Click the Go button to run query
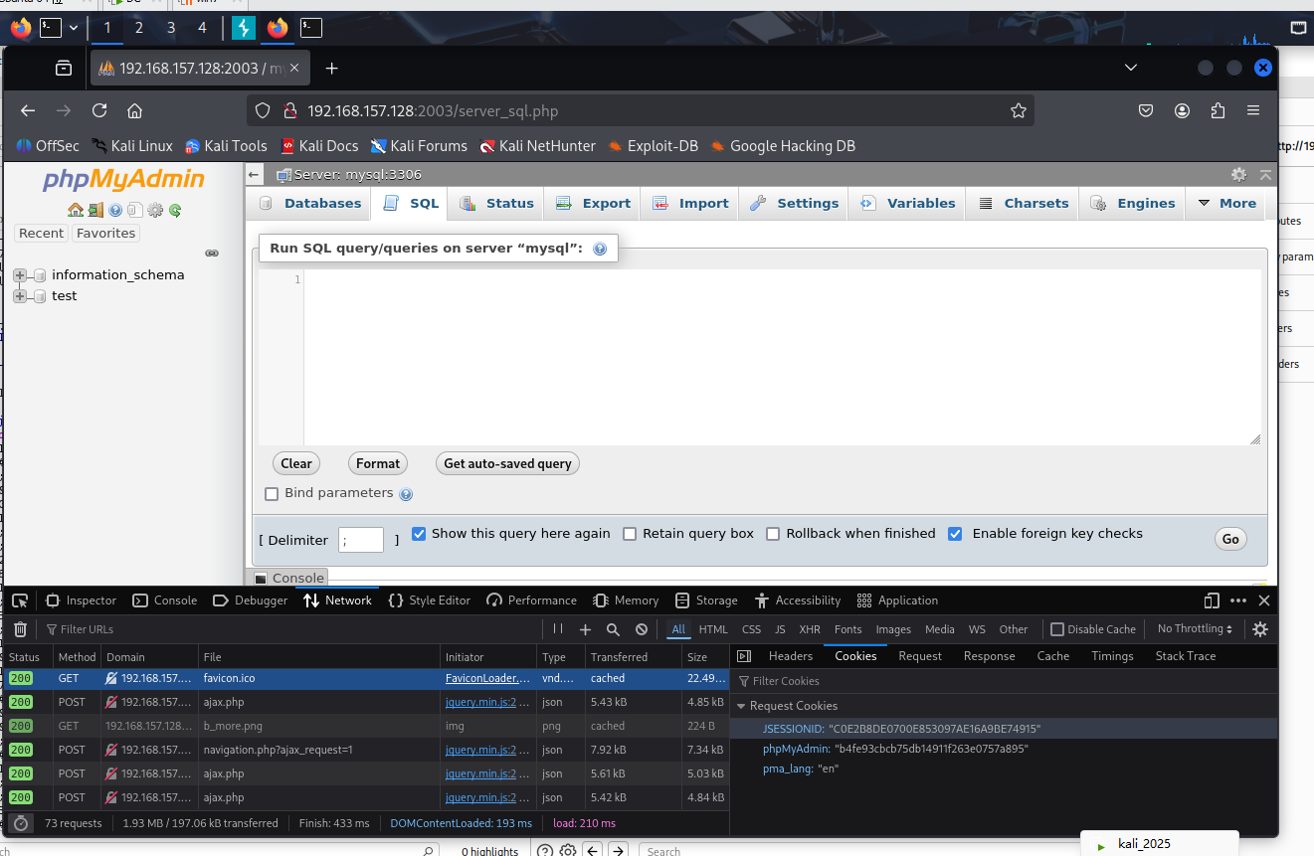Screen dimensions: 1314x856 (1230, 539)
